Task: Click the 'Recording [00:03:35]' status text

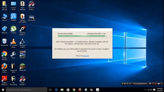Action: tap(140, 84)
